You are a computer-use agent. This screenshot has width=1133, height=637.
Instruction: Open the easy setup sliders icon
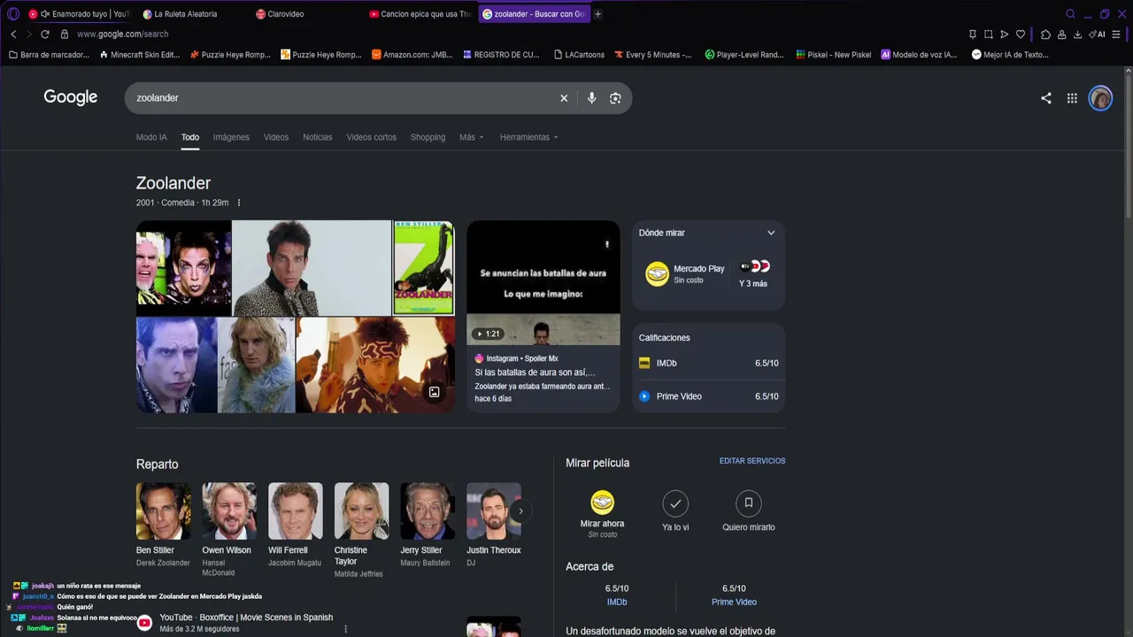(1116, 35)
